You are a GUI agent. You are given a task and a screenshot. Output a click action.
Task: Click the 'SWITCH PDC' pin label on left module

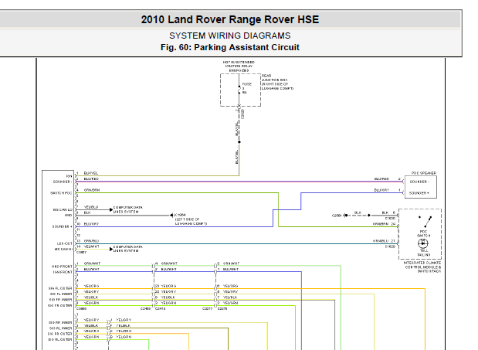tap(61, 193)
